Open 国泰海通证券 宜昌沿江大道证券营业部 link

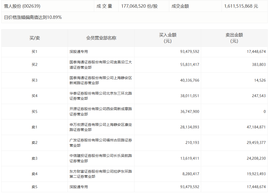pyautogui.click(x=101, y=65)
